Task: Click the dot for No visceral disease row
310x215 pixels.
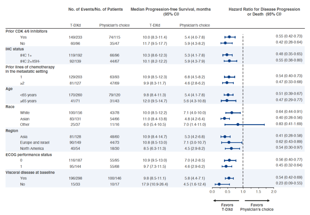Action: 219,184
